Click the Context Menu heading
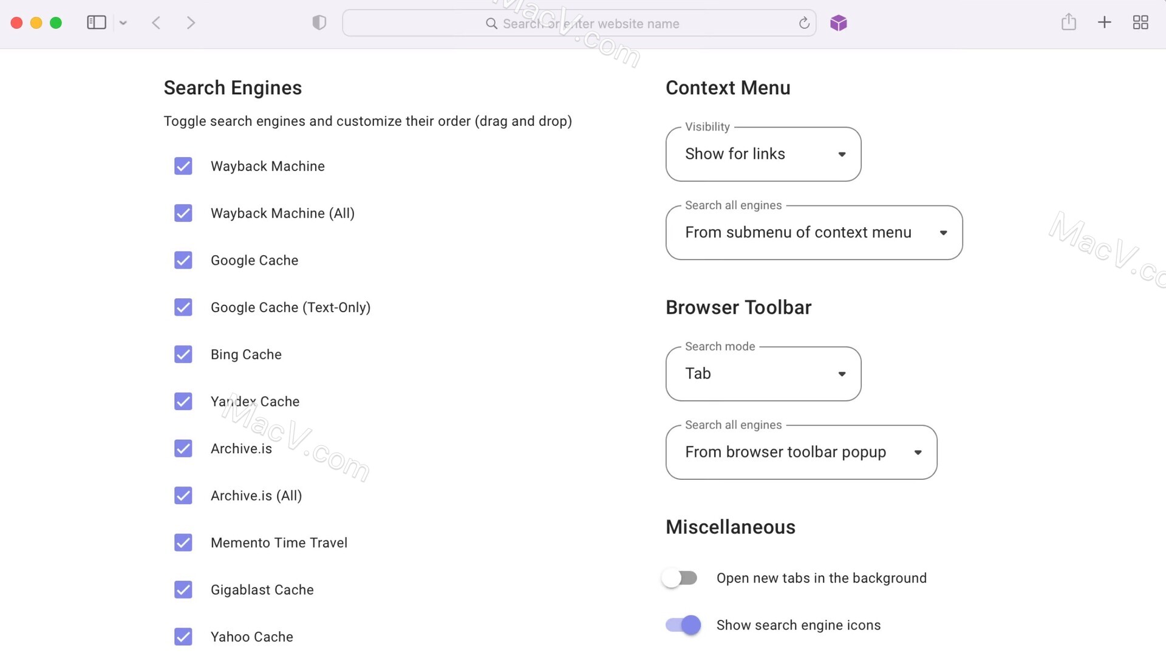This screenshot has height=656, width=1166. [x=728, y=88]
